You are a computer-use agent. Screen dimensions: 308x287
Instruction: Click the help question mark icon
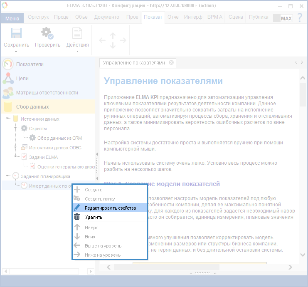click(299, 17)
